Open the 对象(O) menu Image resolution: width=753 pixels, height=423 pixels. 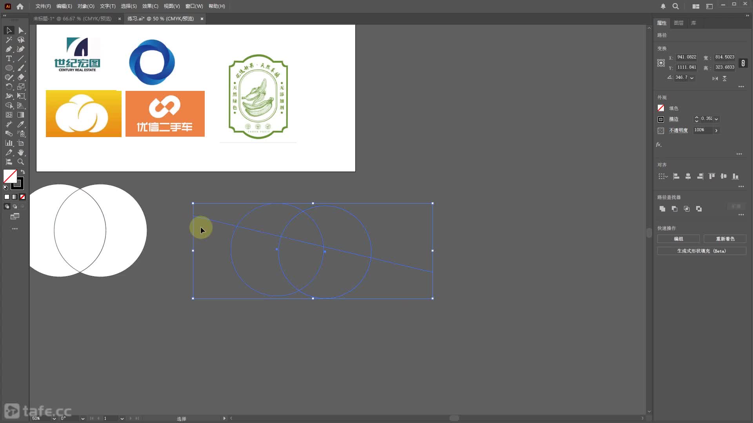tap(86, 6)
